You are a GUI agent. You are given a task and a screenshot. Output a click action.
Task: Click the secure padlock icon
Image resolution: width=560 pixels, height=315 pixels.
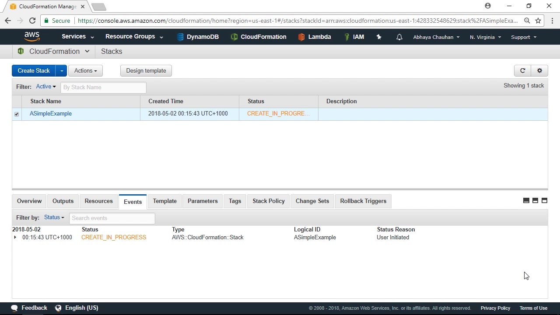(x=46, y=21)
